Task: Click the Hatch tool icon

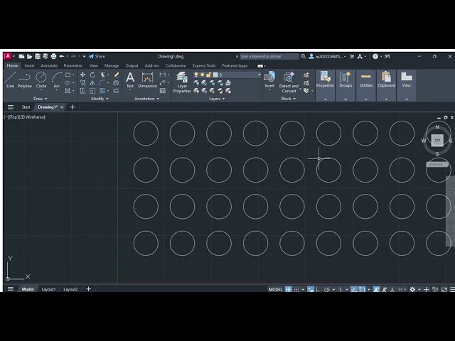Action: (x=68, y=91)
